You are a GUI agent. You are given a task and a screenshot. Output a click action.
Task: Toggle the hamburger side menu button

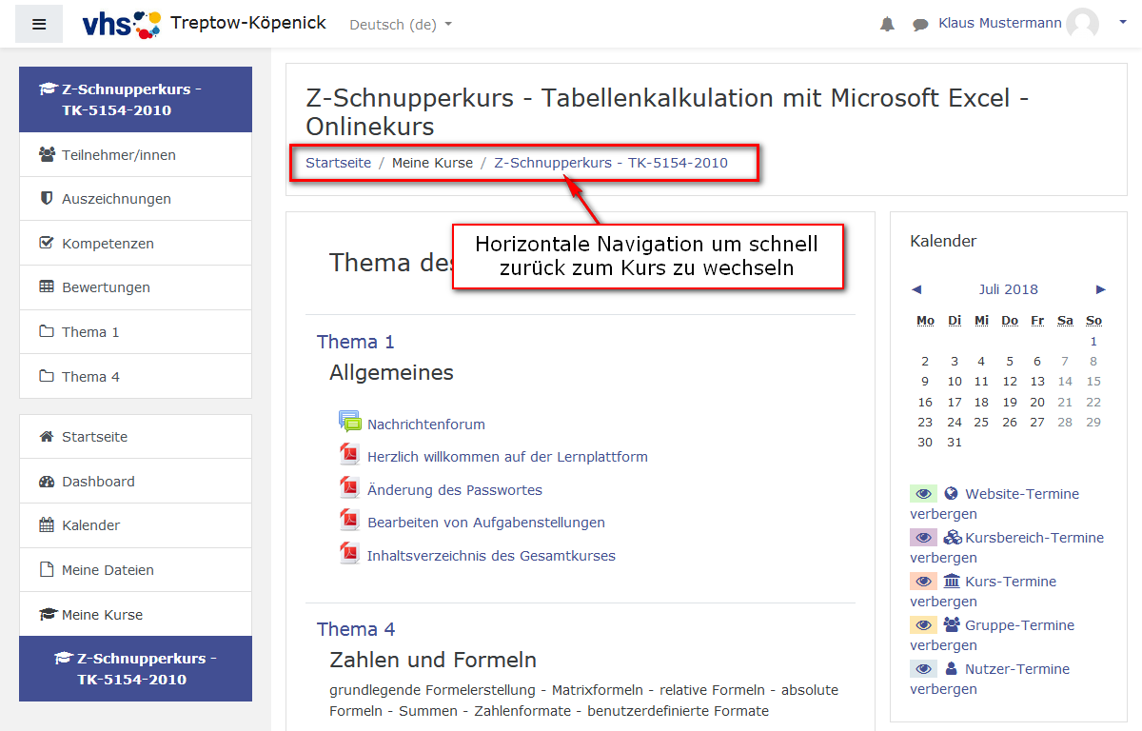39,25
